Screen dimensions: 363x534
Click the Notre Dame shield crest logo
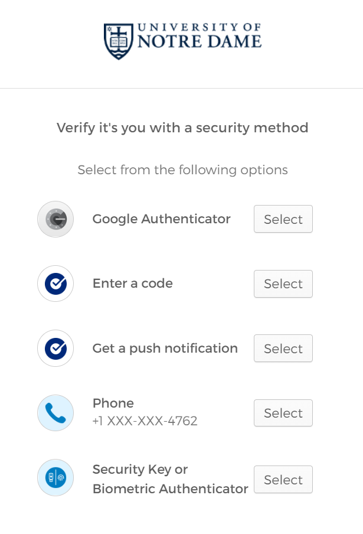(119, 41)
